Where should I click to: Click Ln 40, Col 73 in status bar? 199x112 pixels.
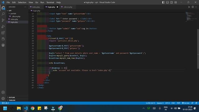coord(150,103)
